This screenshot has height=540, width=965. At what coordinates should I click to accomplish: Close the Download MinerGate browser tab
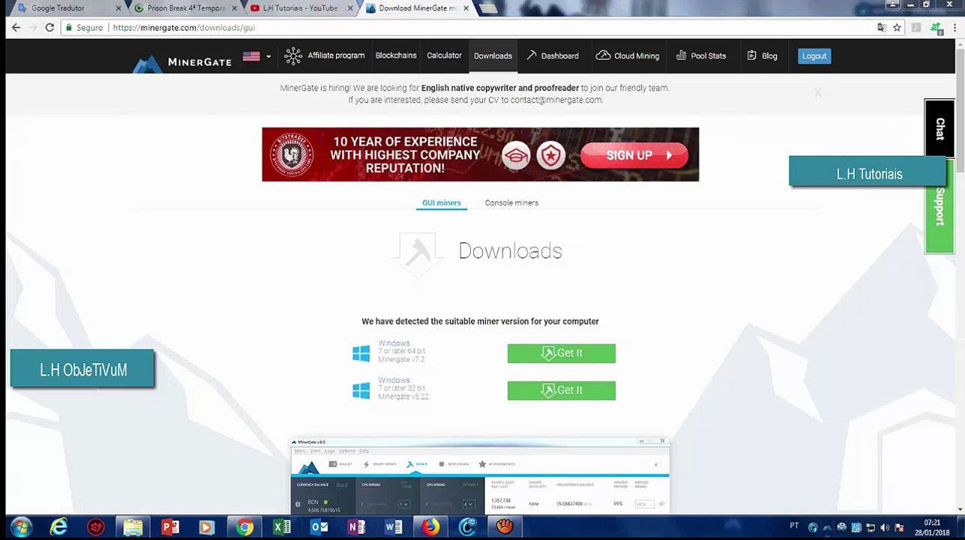tap(466, 8)
